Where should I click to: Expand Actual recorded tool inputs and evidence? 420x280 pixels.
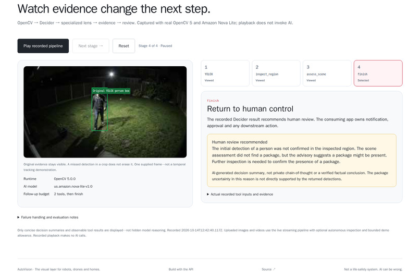240,194
